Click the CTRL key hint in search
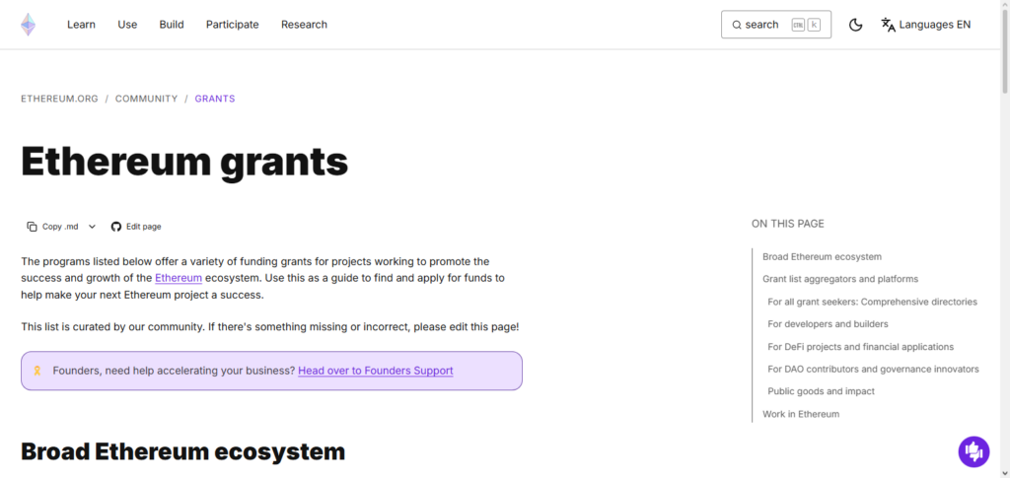The height and width of the screenshot is (478, 1010). 798,25
